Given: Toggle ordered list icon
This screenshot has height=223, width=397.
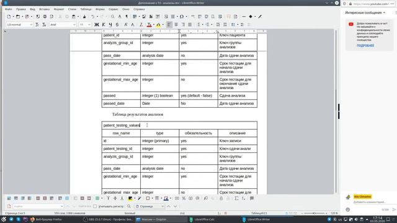Looking at the screenshot, I should pos(207,25).
